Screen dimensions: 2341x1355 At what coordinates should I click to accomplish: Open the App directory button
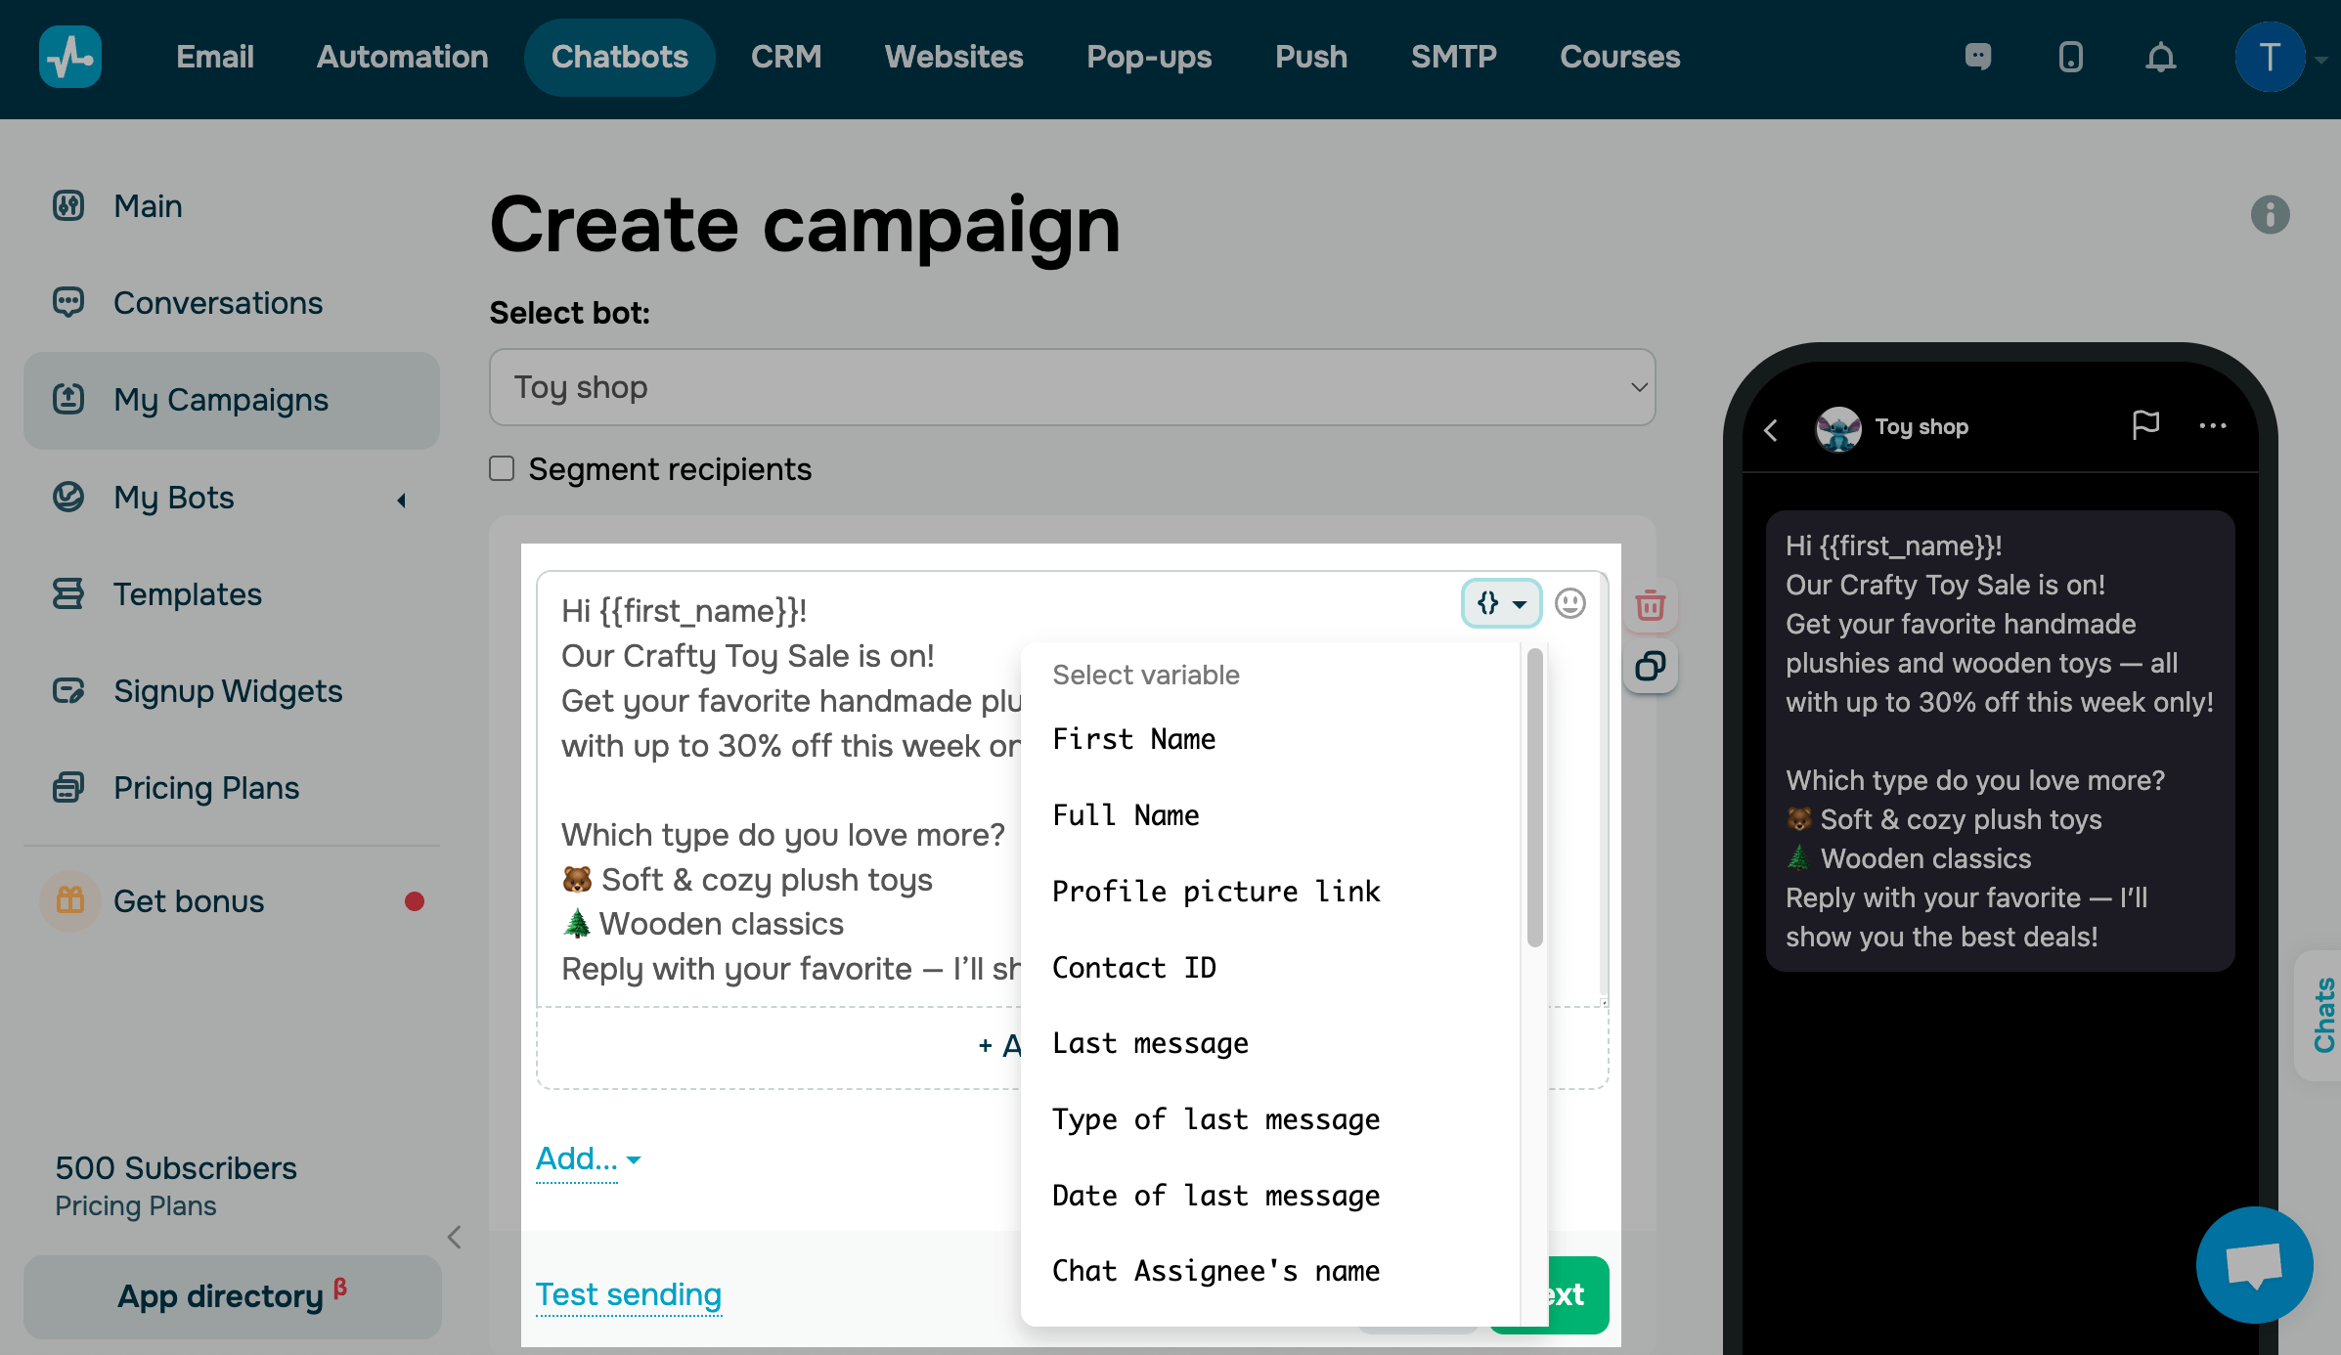[x=232, y=1296]
